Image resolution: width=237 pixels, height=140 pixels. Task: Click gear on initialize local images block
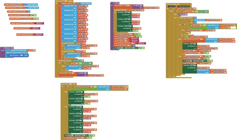point(60,3)
